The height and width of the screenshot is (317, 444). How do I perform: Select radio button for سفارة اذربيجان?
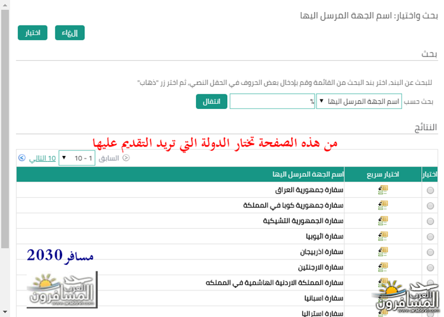[x=430, y=252]
